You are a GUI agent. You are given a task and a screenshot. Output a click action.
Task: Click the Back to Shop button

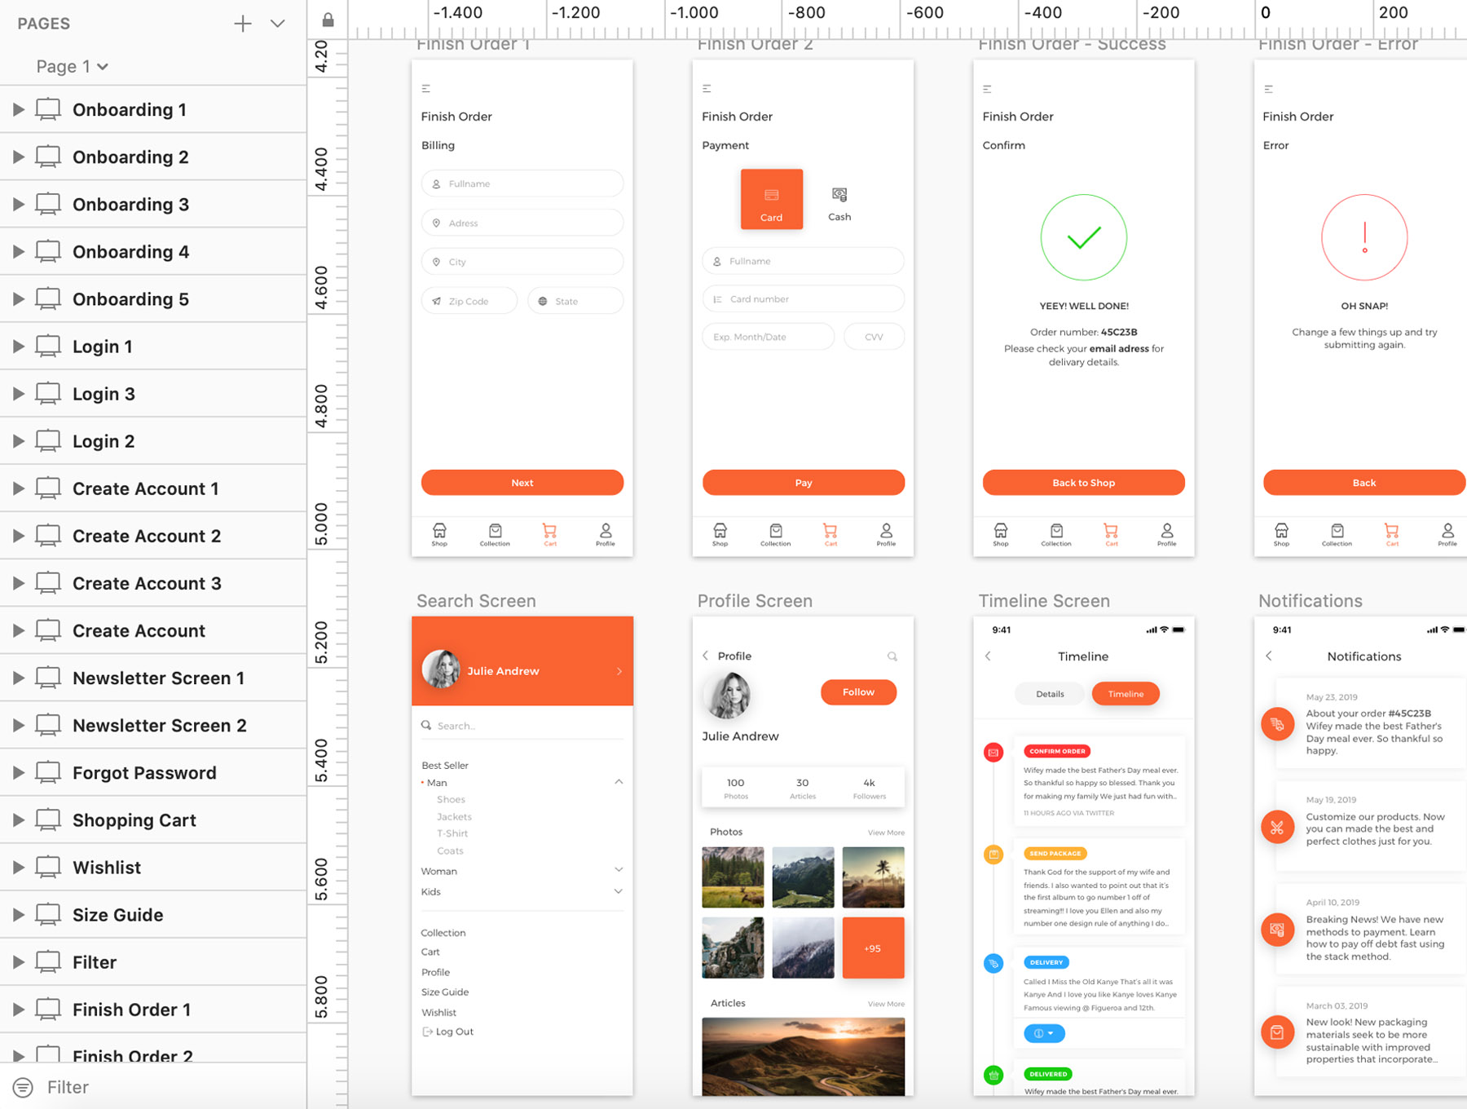[1082, 482]
